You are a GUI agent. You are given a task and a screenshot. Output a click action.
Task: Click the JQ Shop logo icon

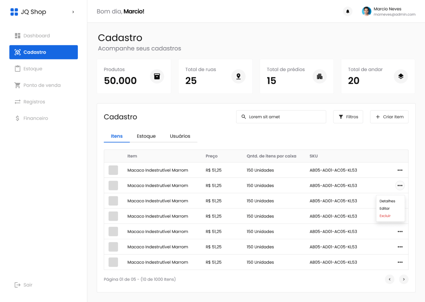pos(14,12)
